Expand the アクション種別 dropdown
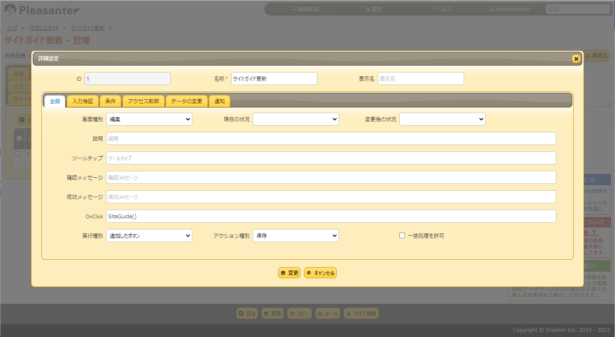 pyautogui.click(x=296, y=236)
